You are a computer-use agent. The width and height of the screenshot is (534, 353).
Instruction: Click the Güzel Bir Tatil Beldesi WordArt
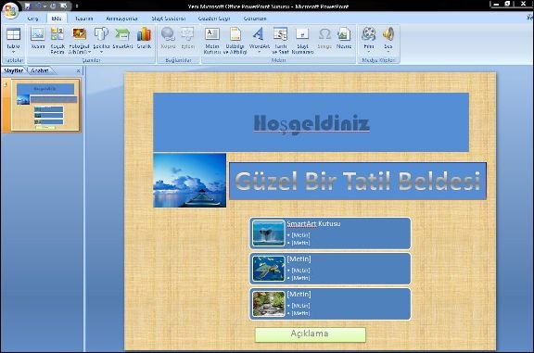pyautogui.click(x=358, y=181)
